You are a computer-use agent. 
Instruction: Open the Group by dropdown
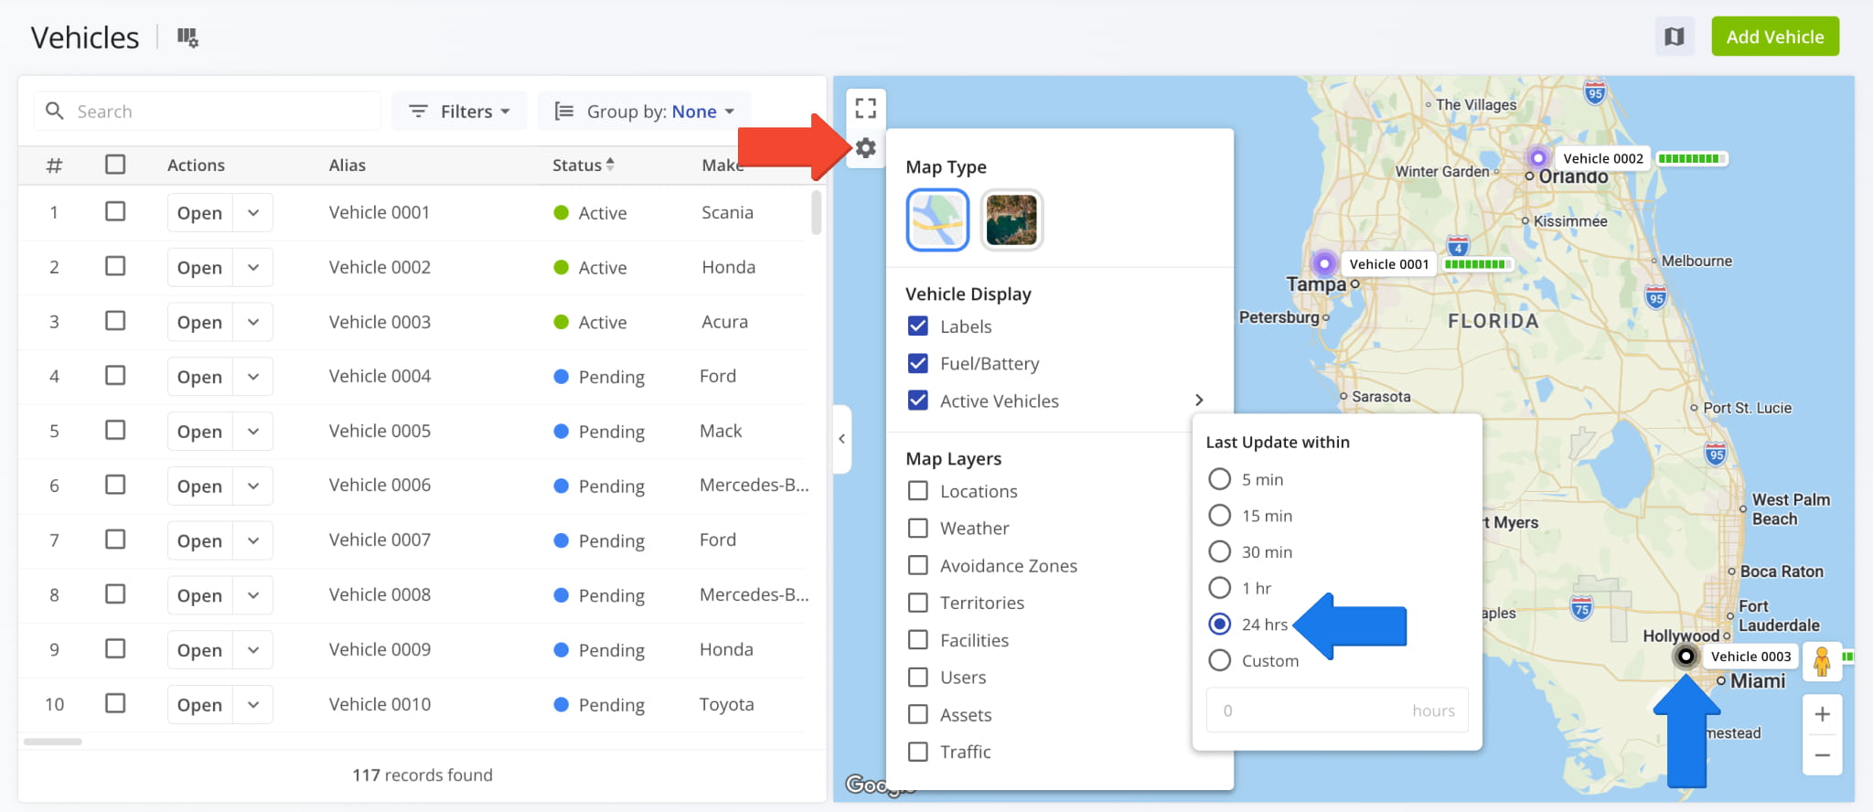click(645, 111)
